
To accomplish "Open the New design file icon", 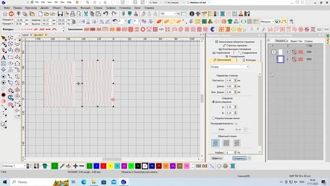I will [x=40, y=14].
